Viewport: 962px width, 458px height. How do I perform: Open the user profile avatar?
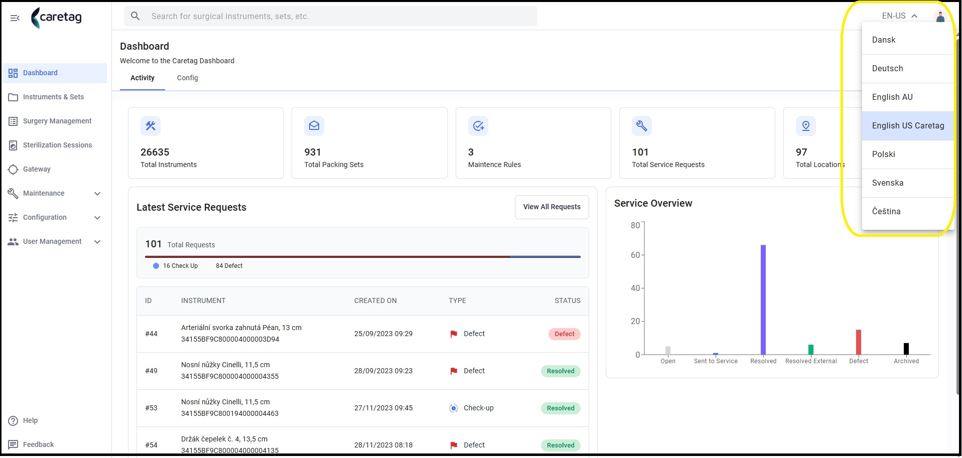click(940, 16)
